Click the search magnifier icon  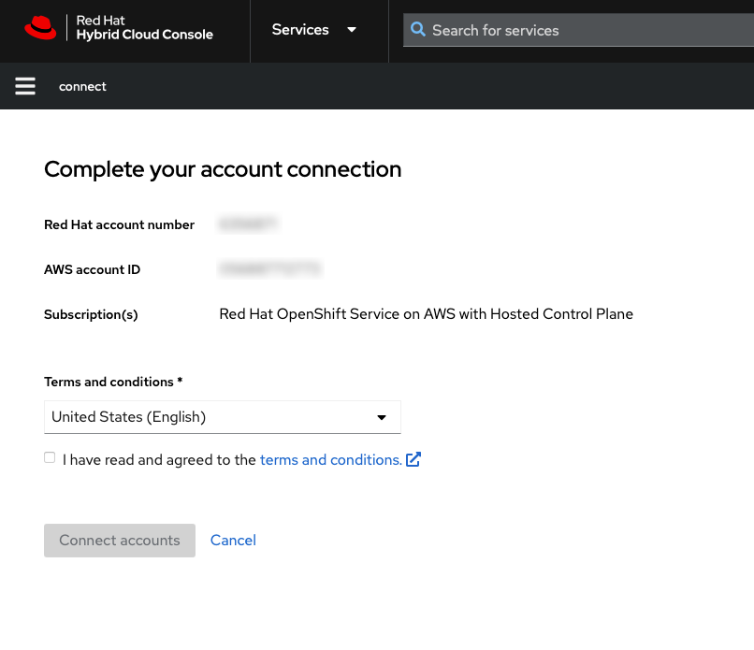coord(418,30)
